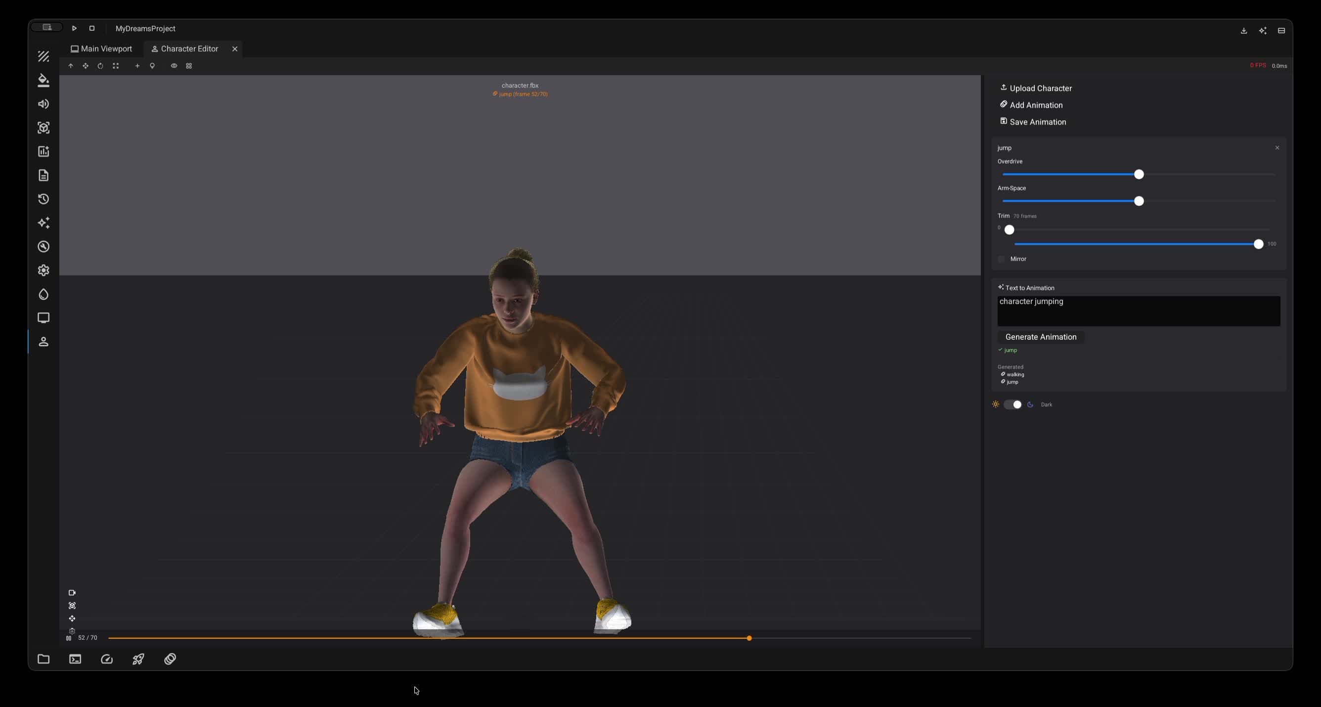The height and width of the screenshot is (707, 1321).
Task: Pause the animation playback at 52 / 70
Action: click(x=69, y=638)
